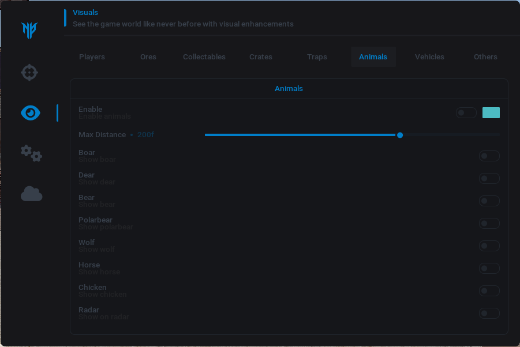Viewport: 520px width, 347px height.
Task: Open settings via the gears icon
Action: [31, 153]
